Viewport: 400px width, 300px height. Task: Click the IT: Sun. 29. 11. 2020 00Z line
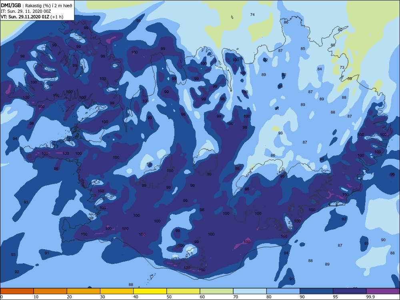coord(26,11)
